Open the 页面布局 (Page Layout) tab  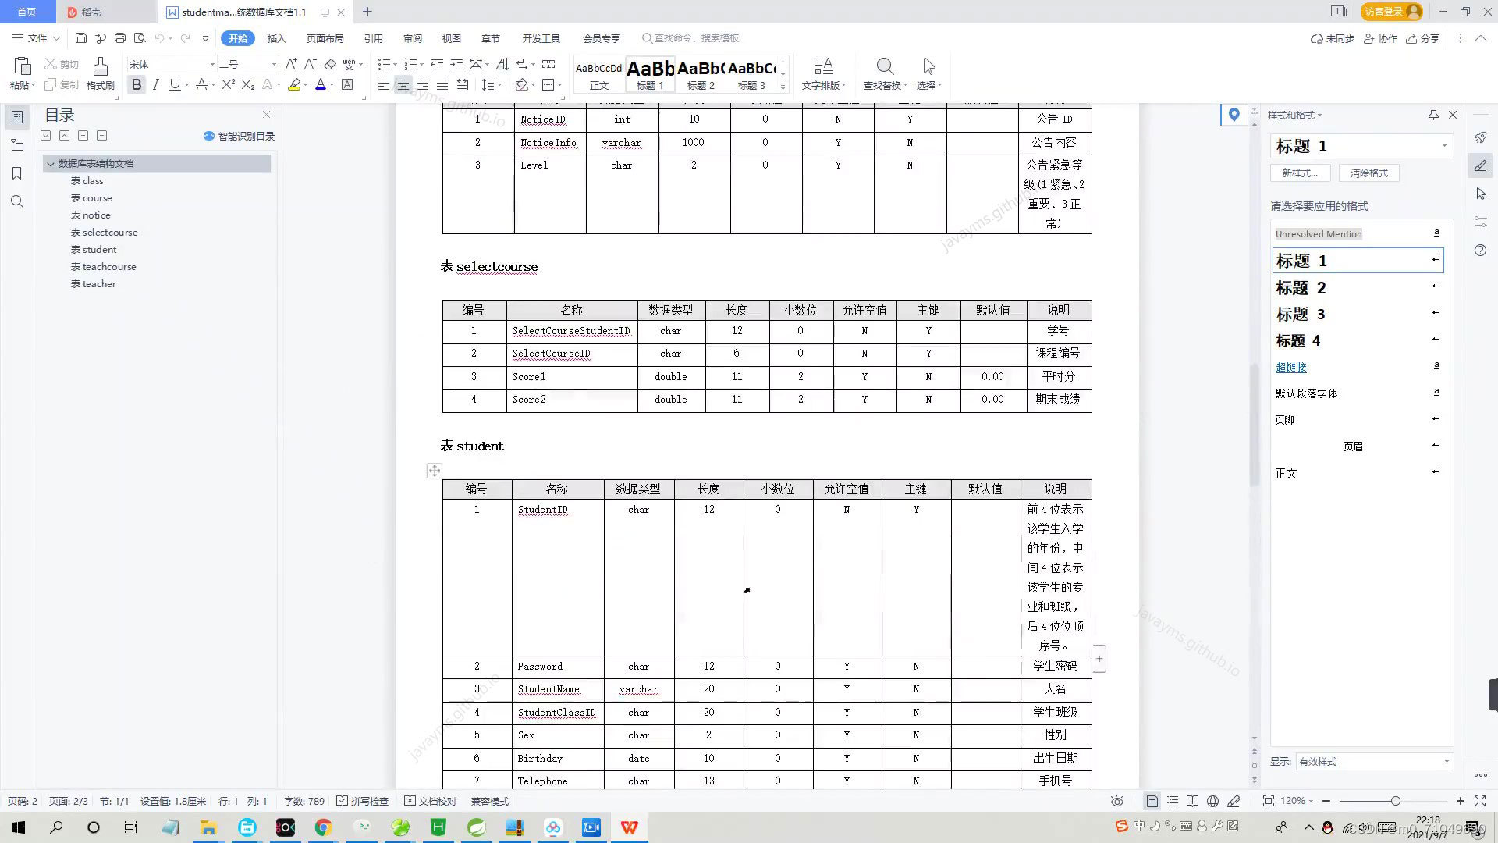[x=325, y=38]
